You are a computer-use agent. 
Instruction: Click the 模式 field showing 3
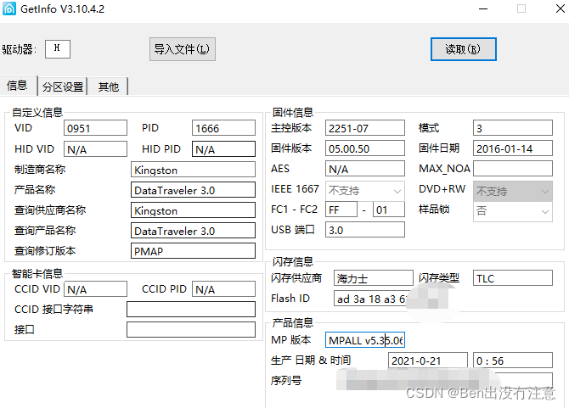pos(513,128)
